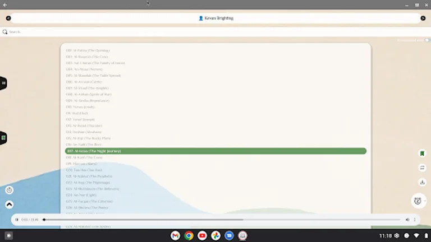Select surah 018 Al-Kahf (The Cave)
431x242 pixels.
click(84, 157)
